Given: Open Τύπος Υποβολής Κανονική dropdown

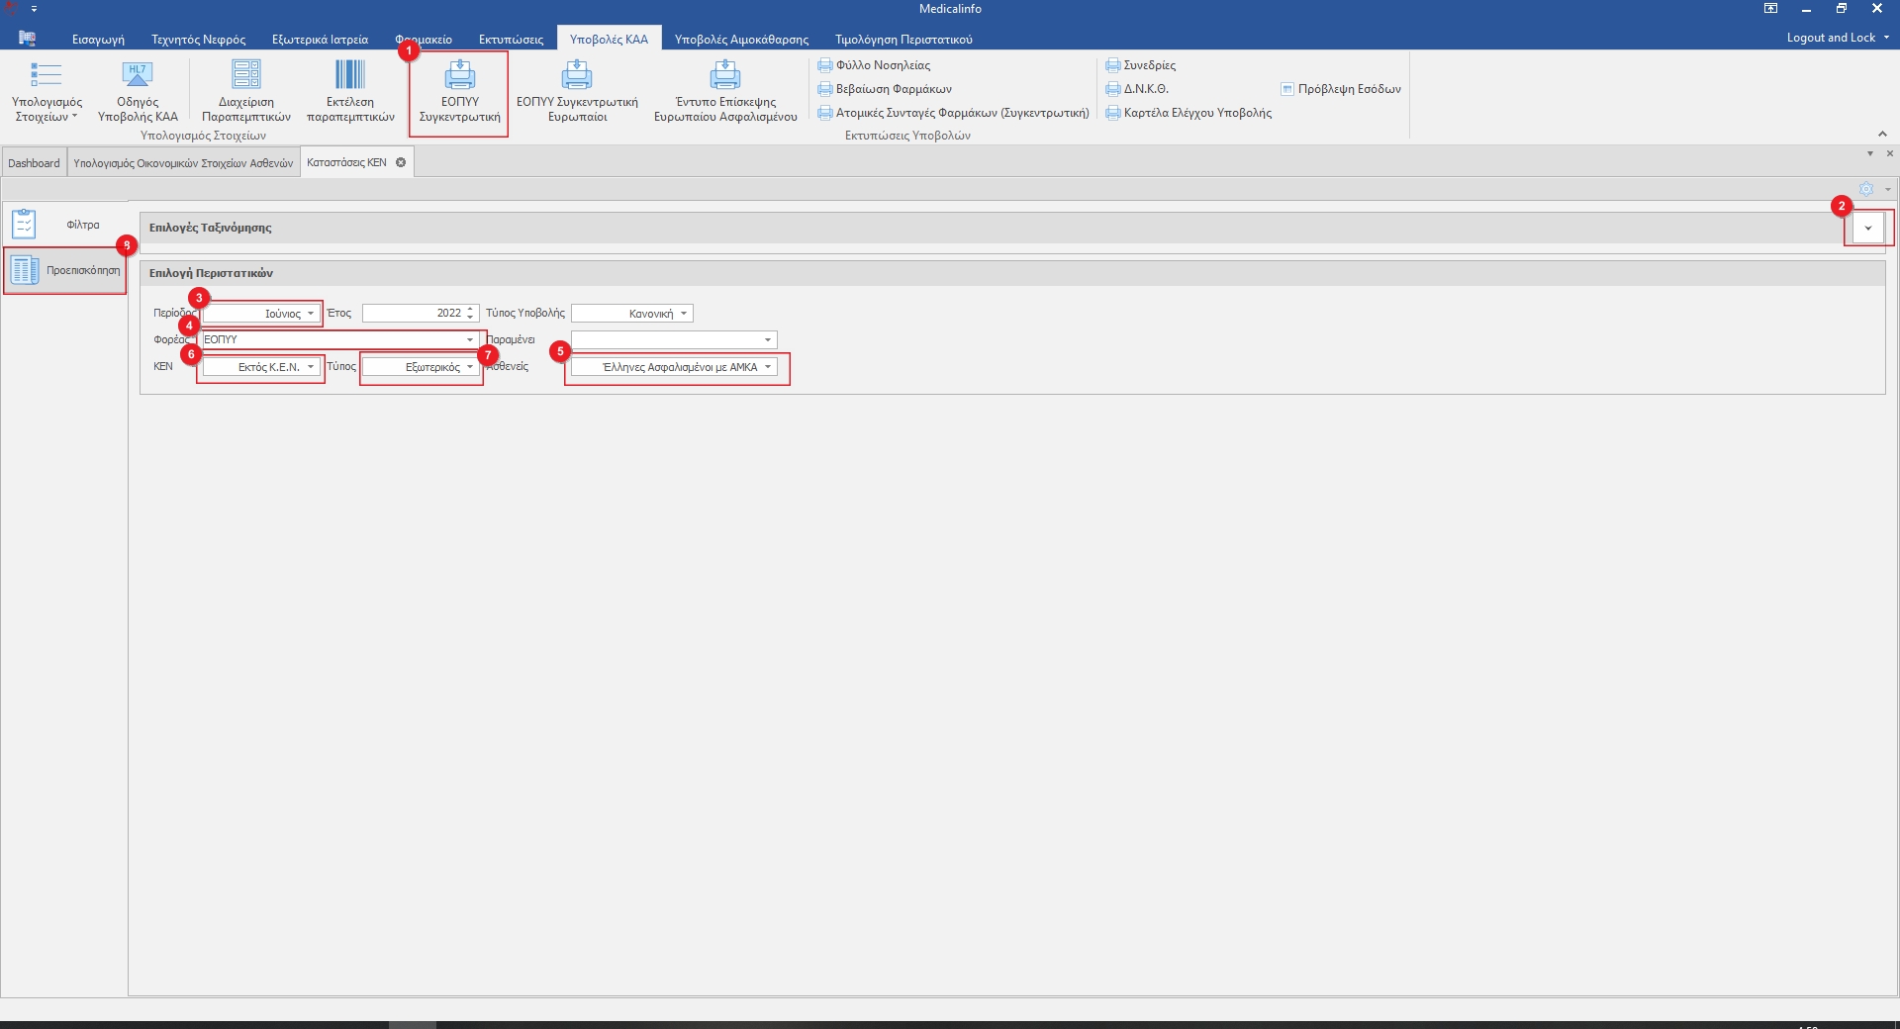Looking at the screenshot, I should [x=684, y=314].
